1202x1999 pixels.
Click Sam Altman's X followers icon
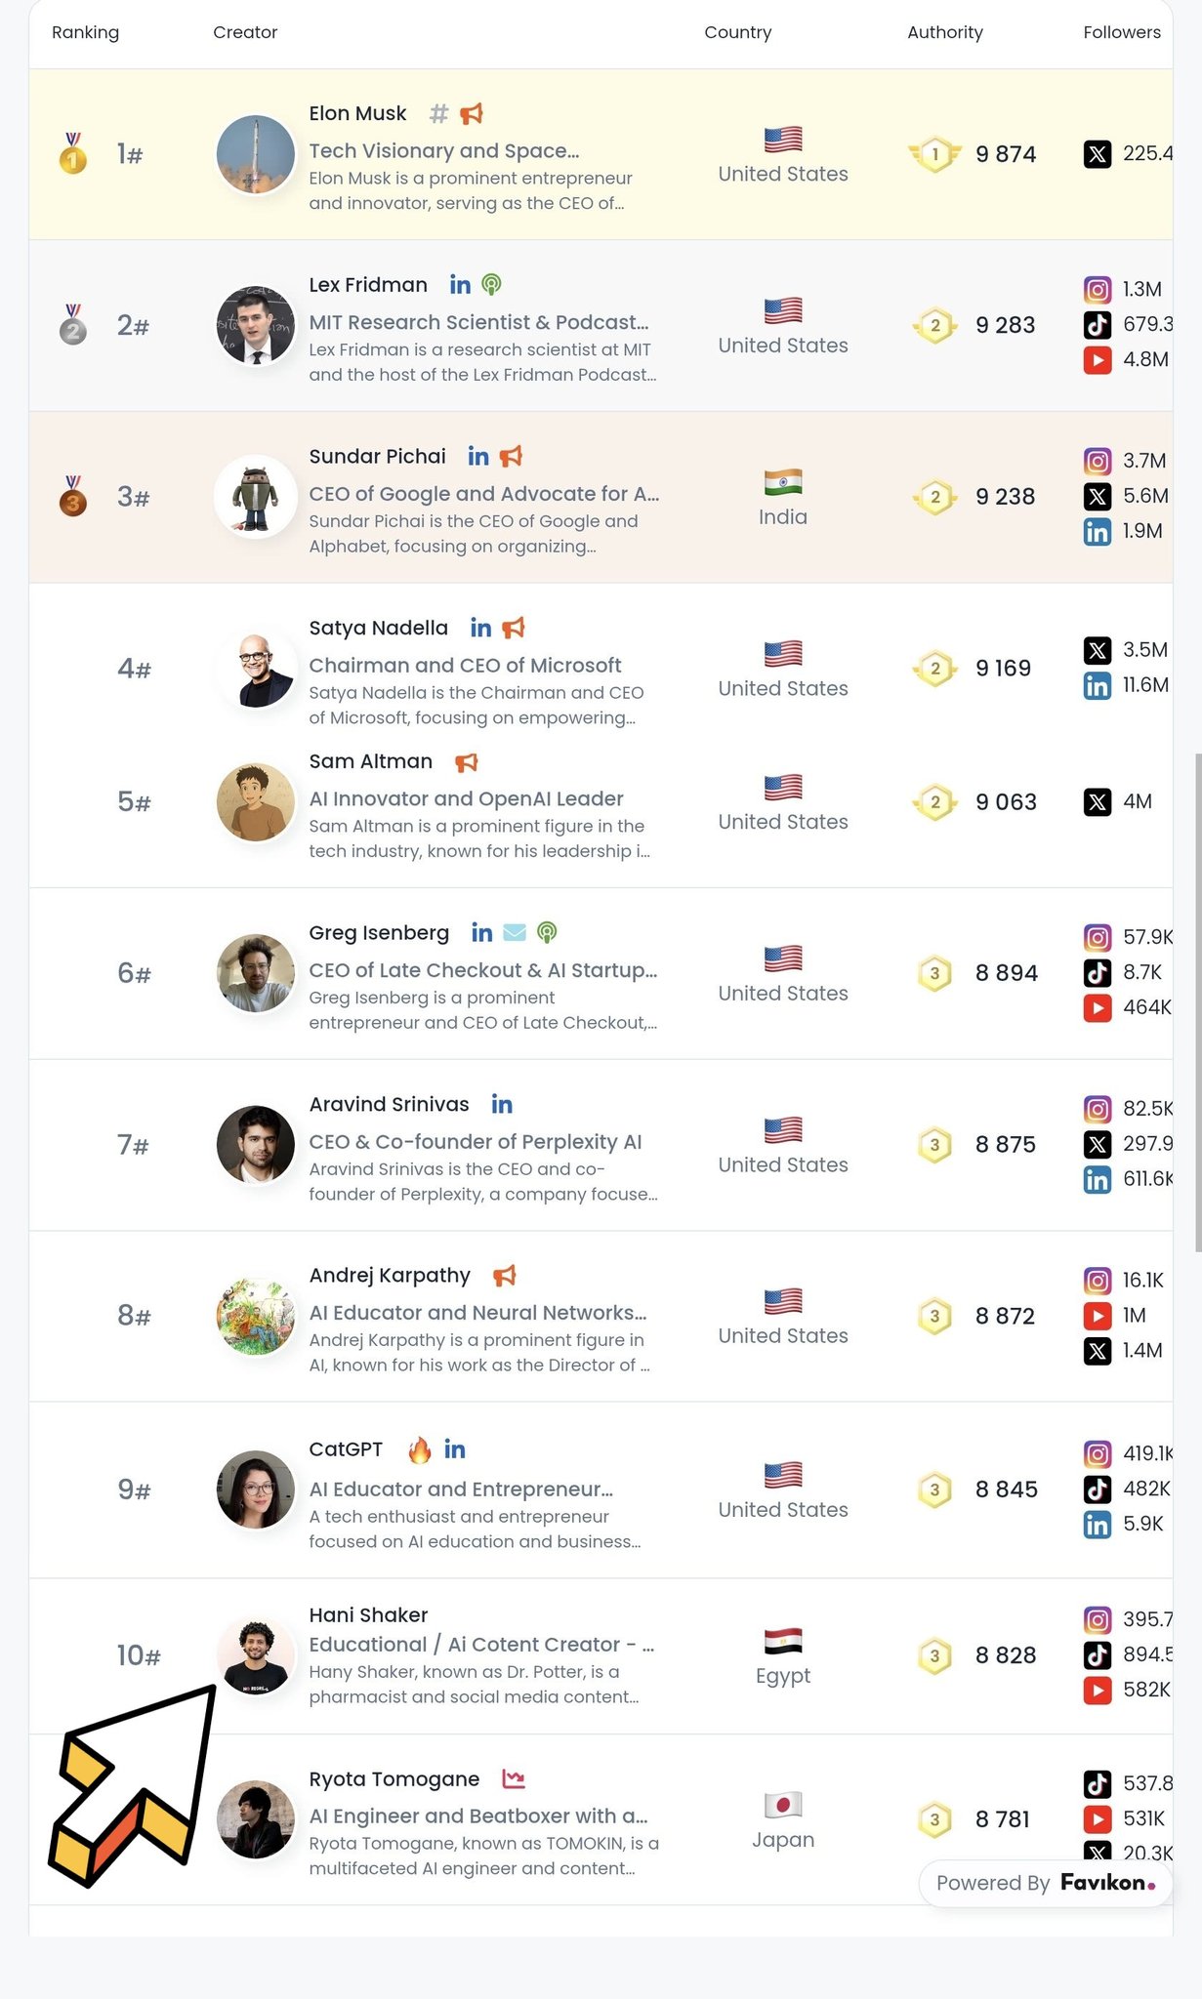(x=1098, y=802)
